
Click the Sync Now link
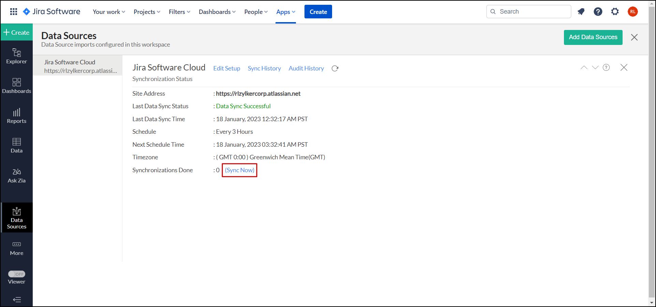239,170
